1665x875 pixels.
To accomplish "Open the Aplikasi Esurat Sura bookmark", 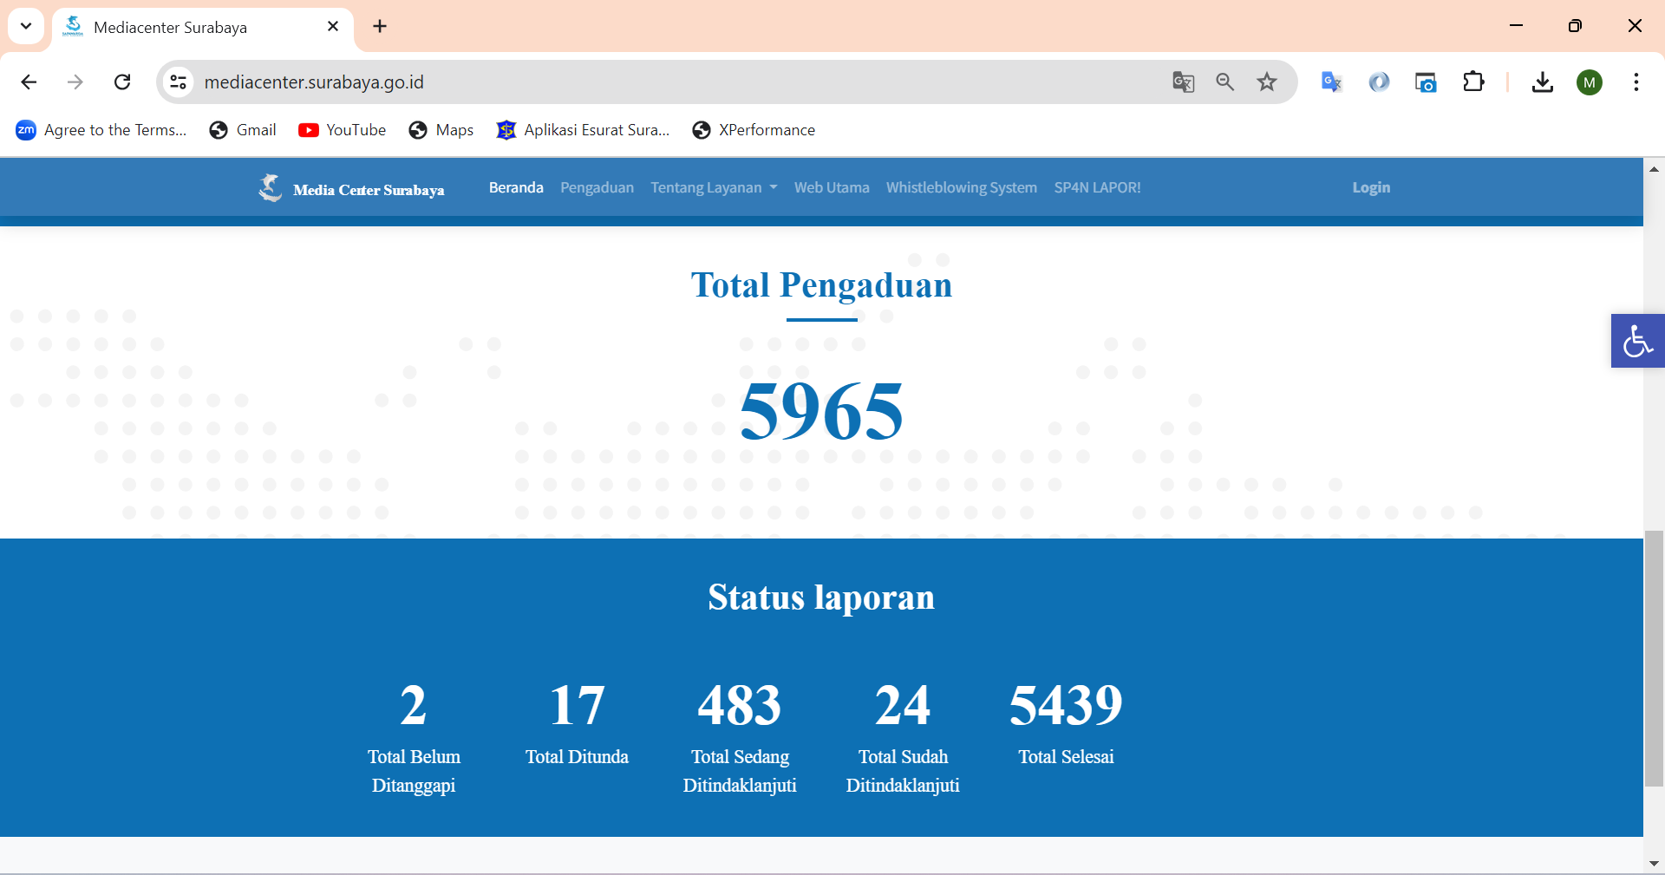I will click(x=583, y=130).
